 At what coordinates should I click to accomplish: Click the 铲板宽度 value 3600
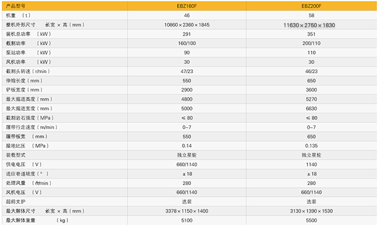(x=311, y=90)
